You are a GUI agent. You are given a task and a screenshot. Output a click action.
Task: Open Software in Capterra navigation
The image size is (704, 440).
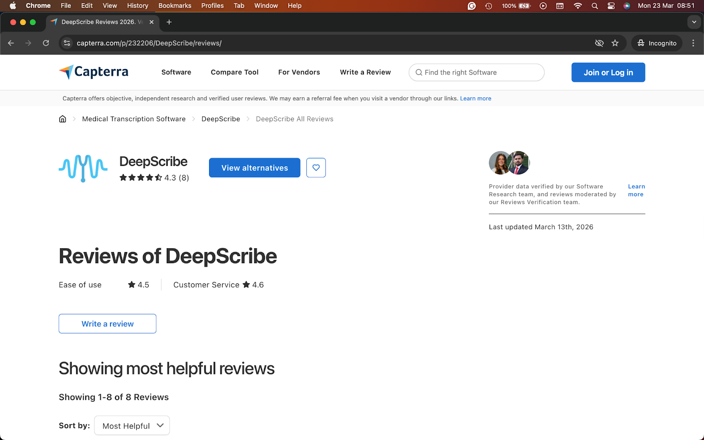point(176,72)
